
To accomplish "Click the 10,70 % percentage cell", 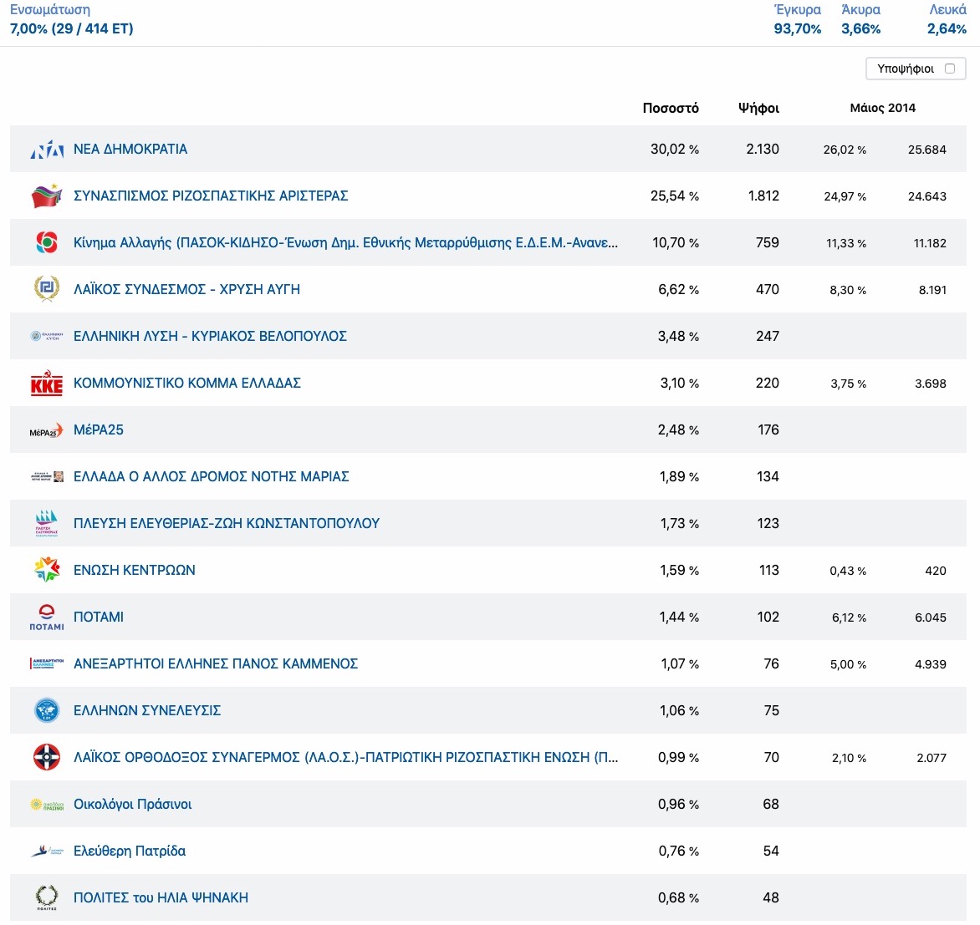I will tap(676, 243).
